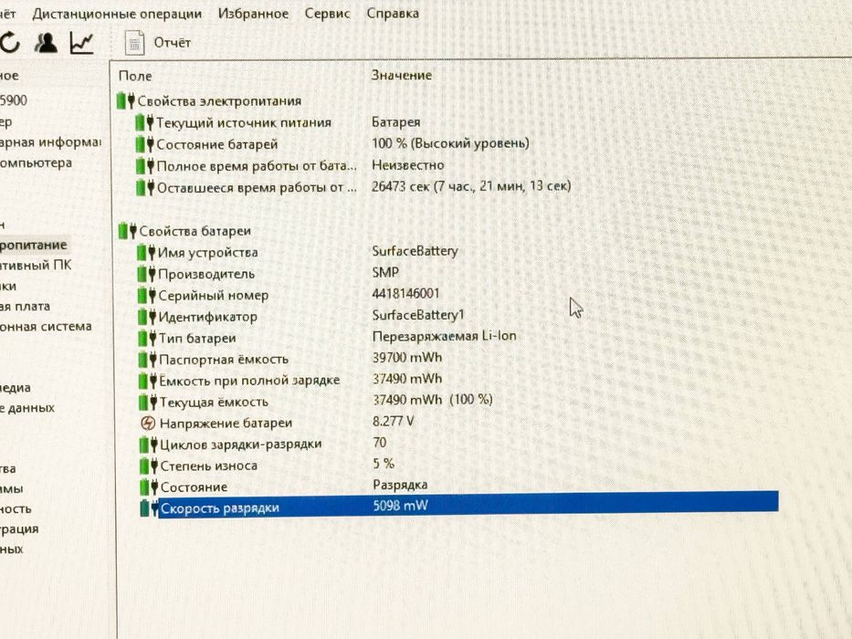Click the Циклов зарядки-разрядки battery icon
Screen dimensions: 852x639
[148, 445]
